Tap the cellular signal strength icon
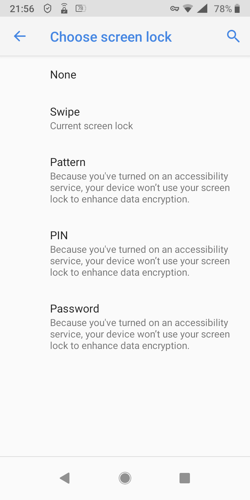 (x=202, y=9)
